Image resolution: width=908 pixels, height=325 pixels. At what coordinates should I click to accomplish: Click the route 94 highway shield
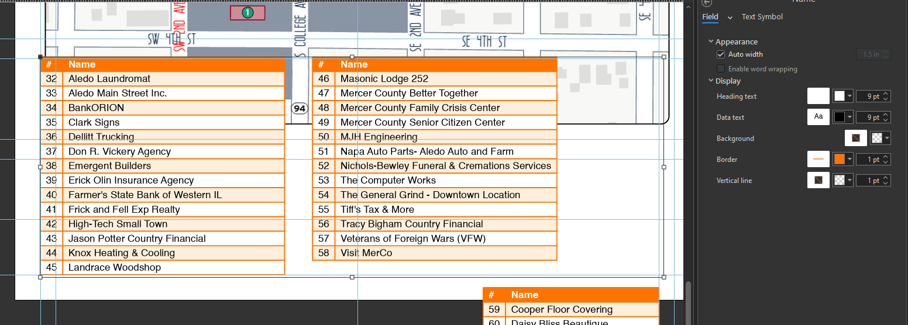tap(300, 109)
